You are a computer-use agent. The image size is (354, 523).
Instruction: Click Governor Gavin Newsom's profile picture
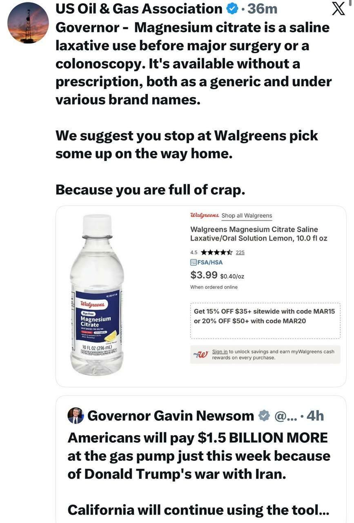(x=76, y=416)
